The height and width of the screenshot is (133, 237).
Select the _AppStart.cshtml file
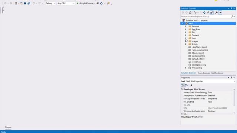(x=199, y=47)
